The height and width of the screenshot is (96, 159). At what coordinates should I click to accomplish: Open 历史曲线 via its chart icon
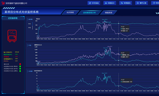[x=90, y=3]
